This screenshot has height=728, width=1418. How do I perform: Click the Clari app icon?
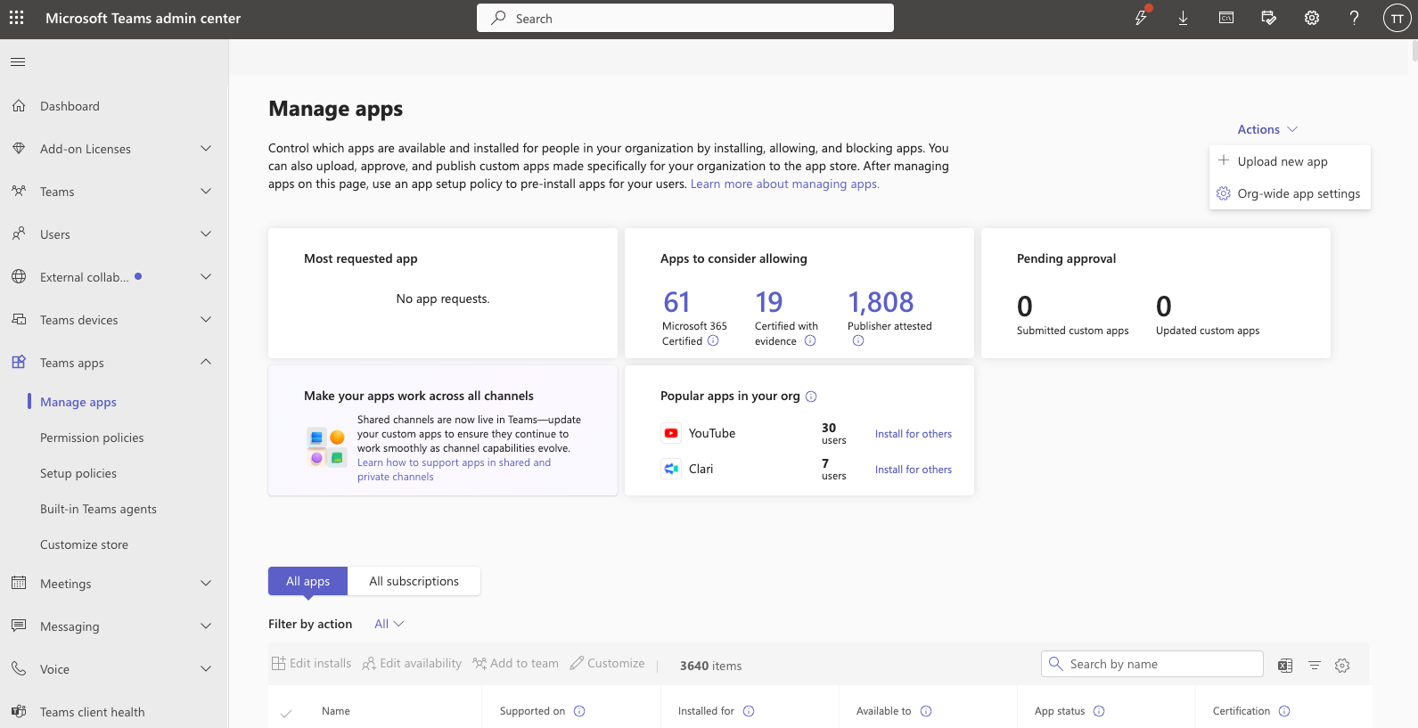(x=671, y=469)
